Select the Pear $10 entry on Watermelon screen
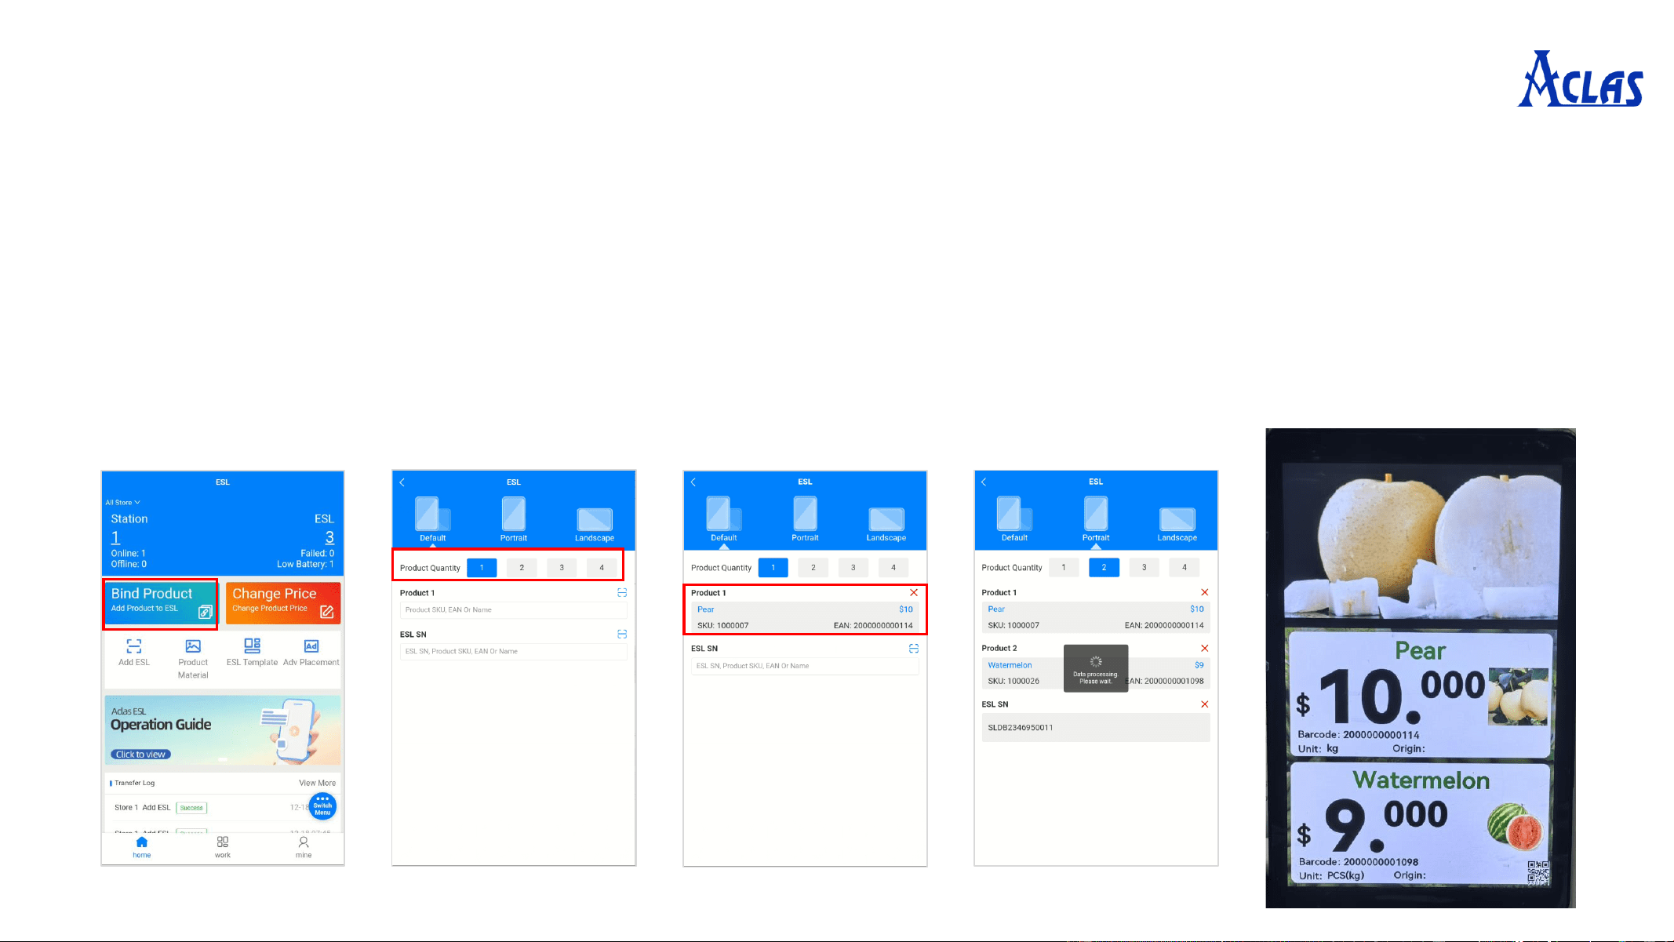 pos(1096,617)
